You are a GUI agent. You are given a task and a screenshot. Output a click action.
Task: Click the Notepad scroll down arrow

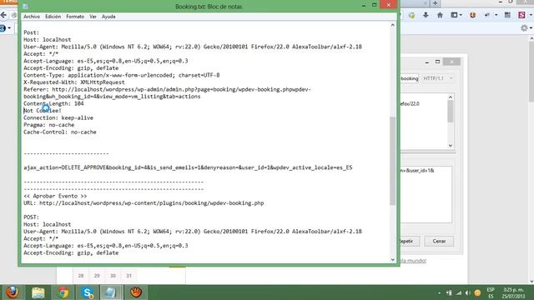click(x=393, y=259)
